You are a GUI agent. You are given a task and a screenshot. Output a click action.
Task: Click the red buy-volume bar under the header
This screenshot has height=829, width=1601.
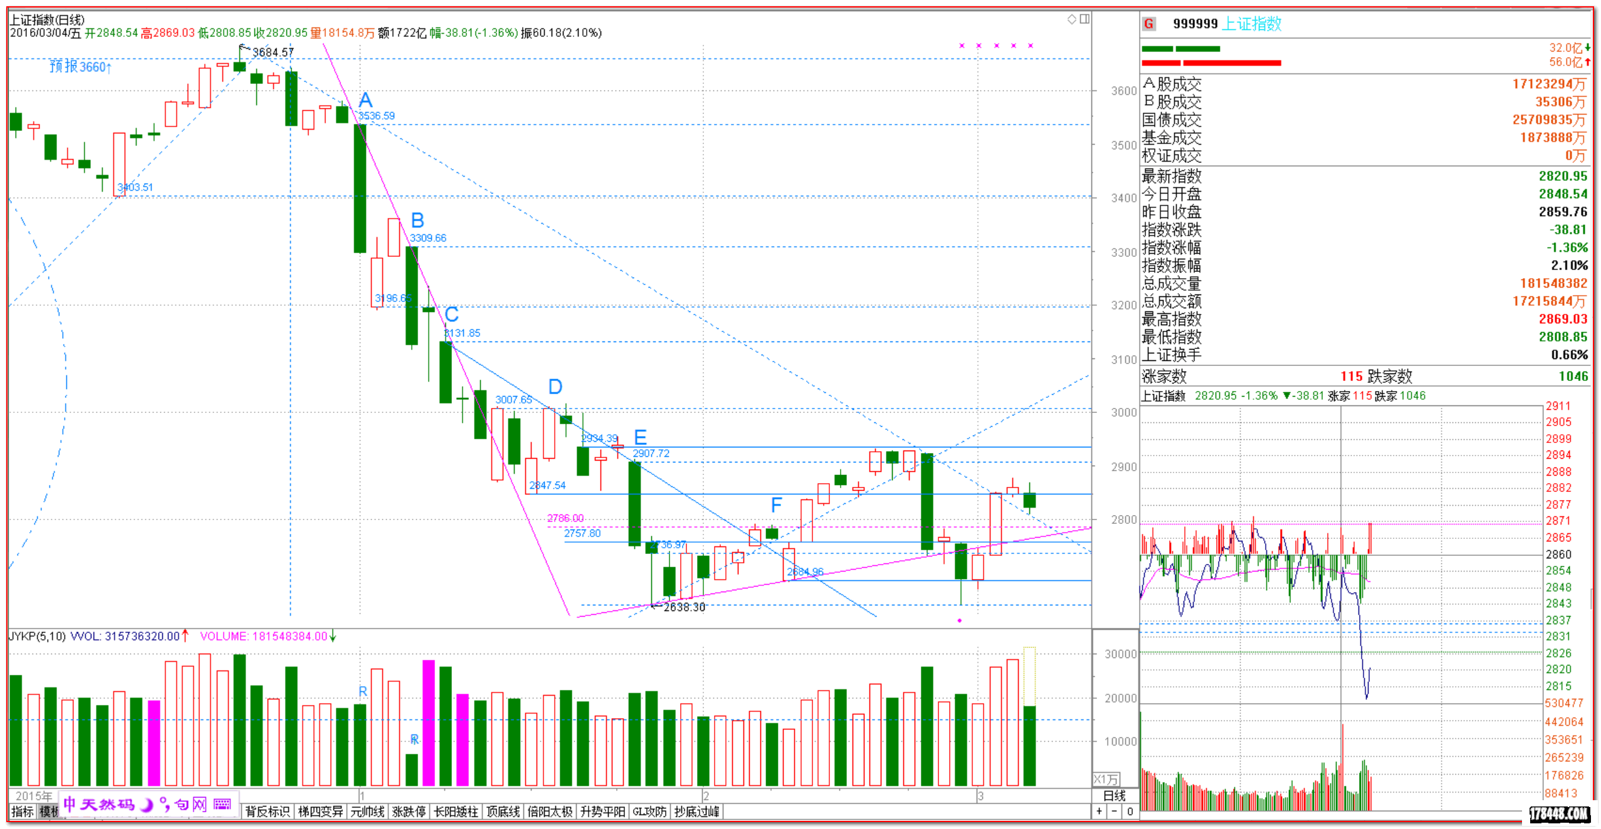click(x=1211, y=63)
